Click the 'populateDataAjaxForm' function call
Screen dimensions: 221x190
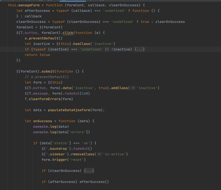(x=69, y=110)
